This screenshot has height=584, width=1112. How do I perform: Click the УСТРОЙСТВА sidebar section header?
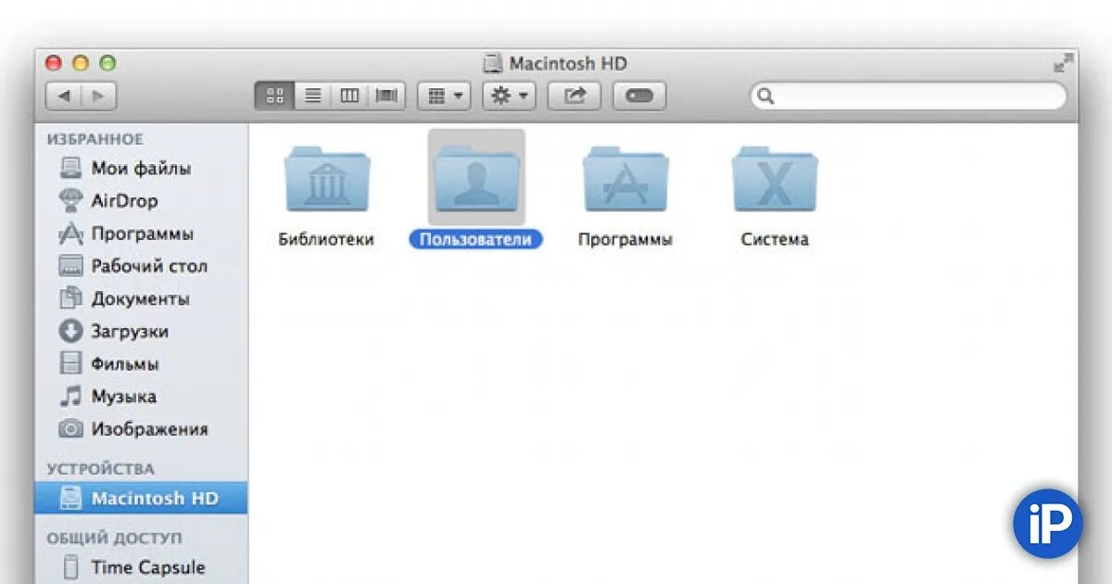point(101,469)
